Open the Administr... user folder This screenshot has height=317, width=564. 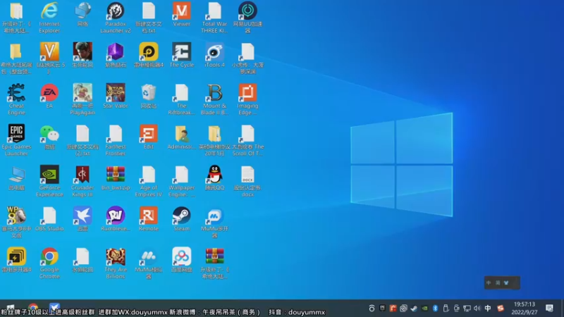[182, 137]
